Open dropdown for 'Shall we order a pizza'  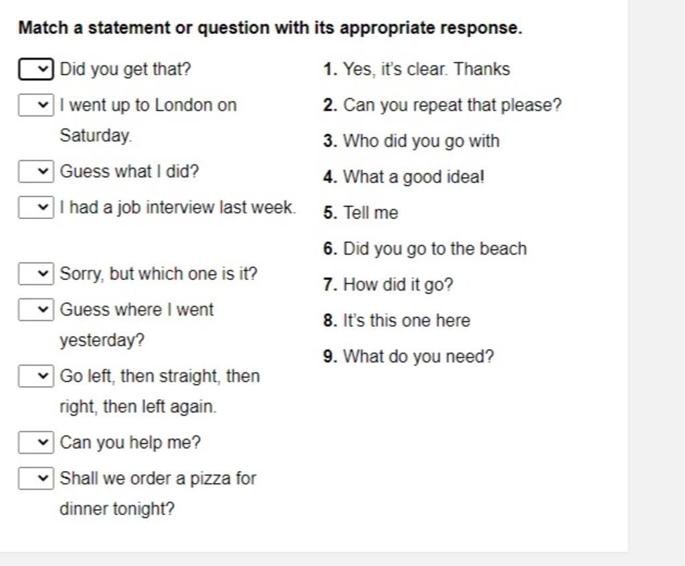coord(36,478)
